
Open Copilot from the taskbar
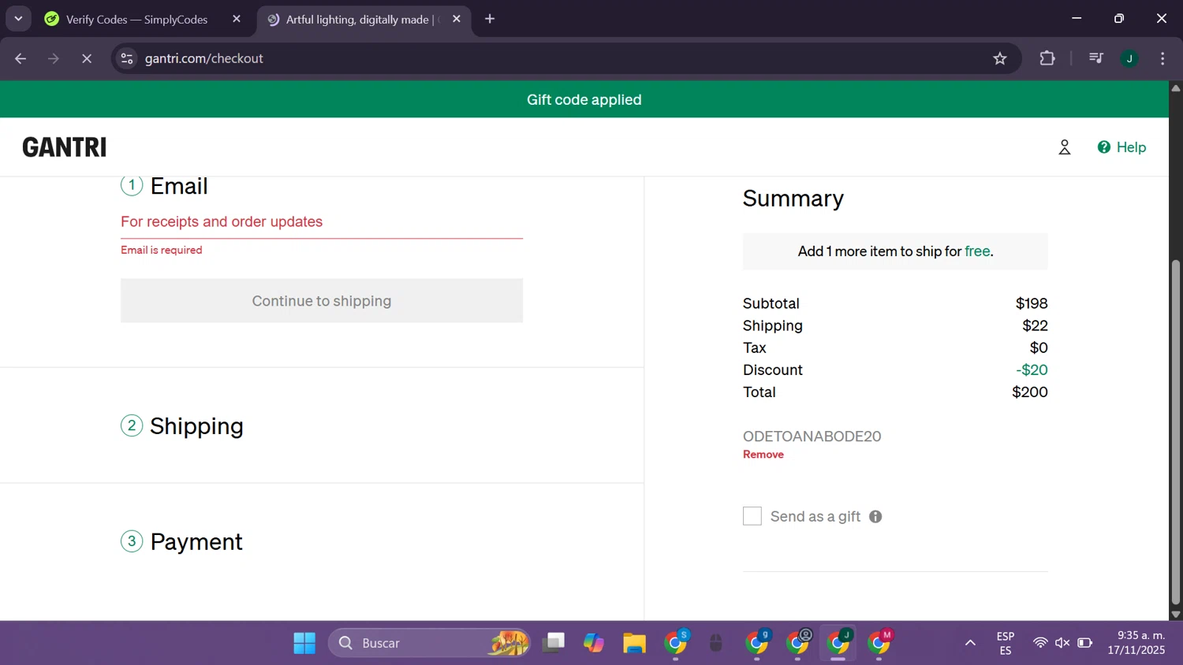594,643
